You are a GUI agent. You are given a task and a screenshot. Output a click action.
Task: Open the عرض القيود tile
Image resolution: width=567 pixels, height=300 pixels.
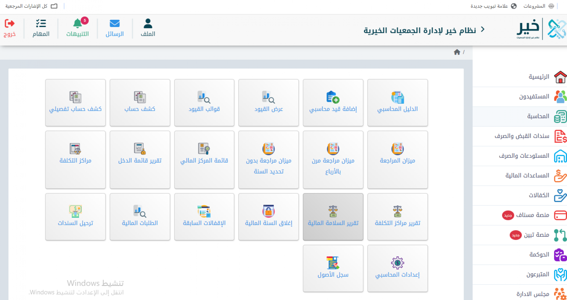click(268, 102)
